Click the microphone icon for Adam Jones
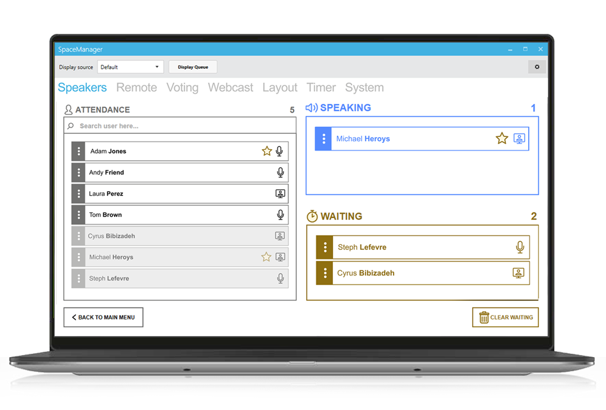606x410 pixels. coord(279,151)
